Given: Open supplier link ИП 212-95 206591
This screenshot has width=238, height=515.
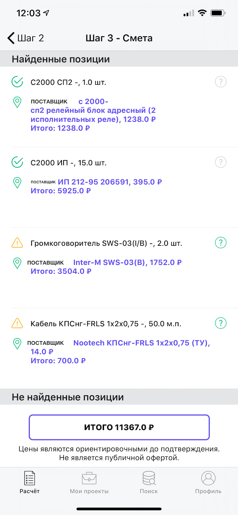Looking at the screenshot, I should click(x=110, y=182).
